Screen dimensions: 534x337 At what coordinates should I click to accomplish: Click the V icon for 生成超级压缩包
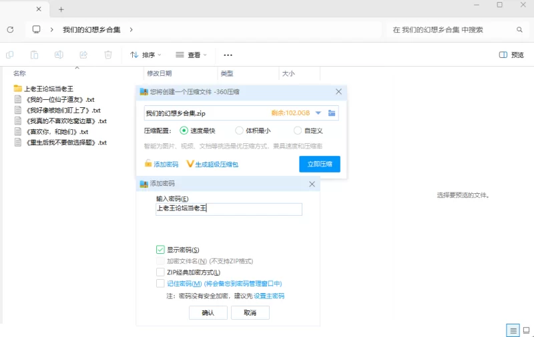coord(190,164)
